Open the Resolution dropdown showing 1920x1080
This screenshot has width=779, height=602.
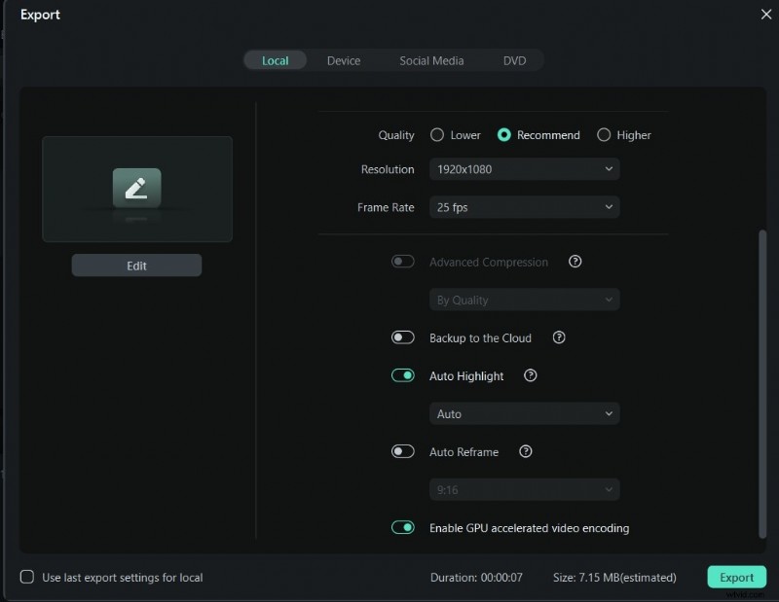(x=524, y=168)
